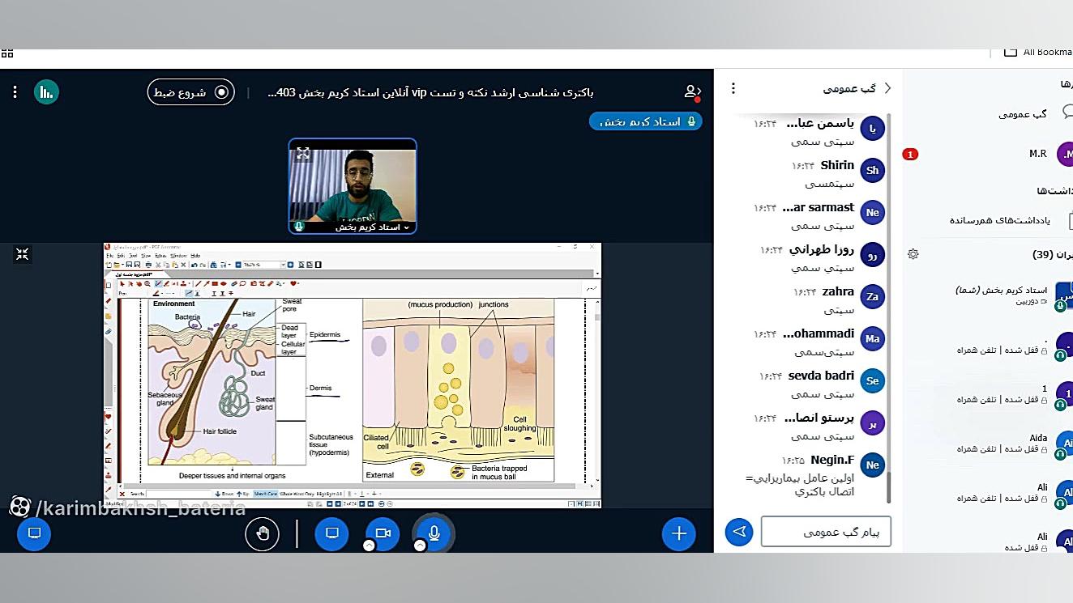Open the three-dot options menu at top-left
Viewport: 1073px width, 603px height.
(x=15, y=92)
